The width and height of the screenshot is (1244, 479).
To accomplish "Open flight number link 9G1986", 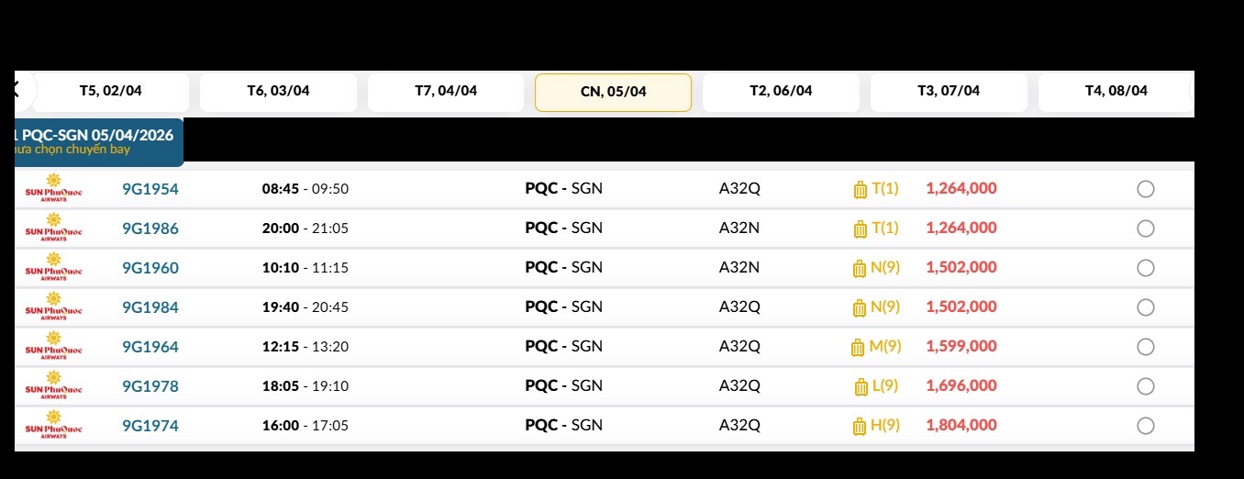I will (150, 228).
